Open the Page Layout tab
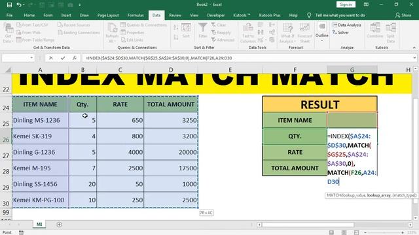Image resolution: width=419 pixels, height=235 pixels. (108, 16)
